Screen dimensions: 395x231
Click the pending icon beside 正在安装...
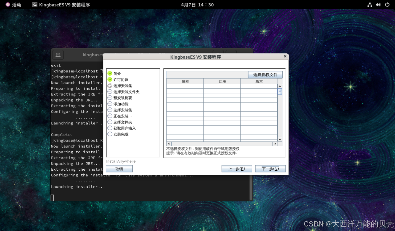point(110,116)
